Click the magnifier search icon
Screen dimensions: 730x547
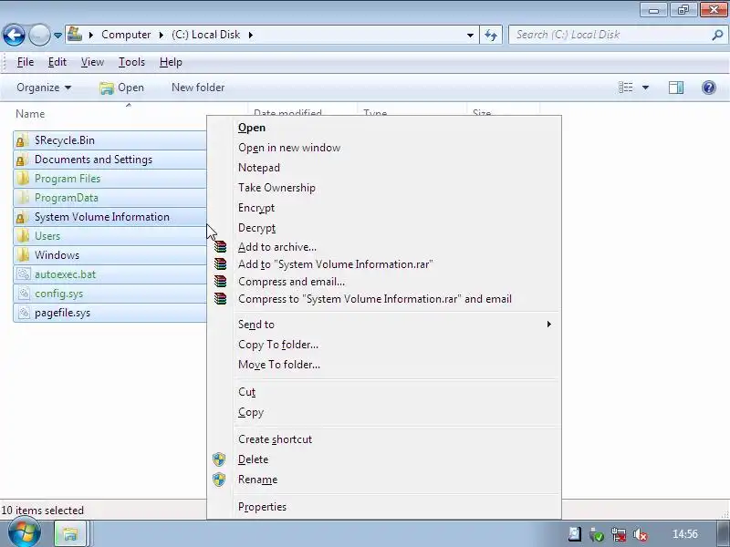tap(717, 35)
